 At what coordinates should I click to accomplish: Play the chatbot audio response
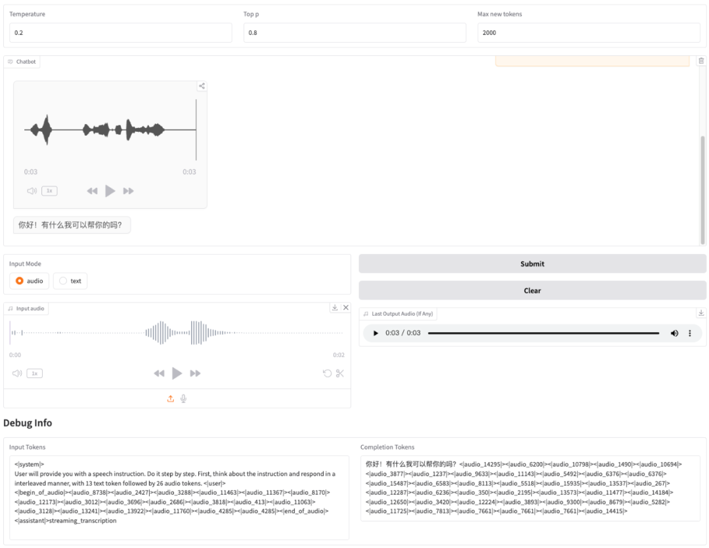(x=110, y=191)
